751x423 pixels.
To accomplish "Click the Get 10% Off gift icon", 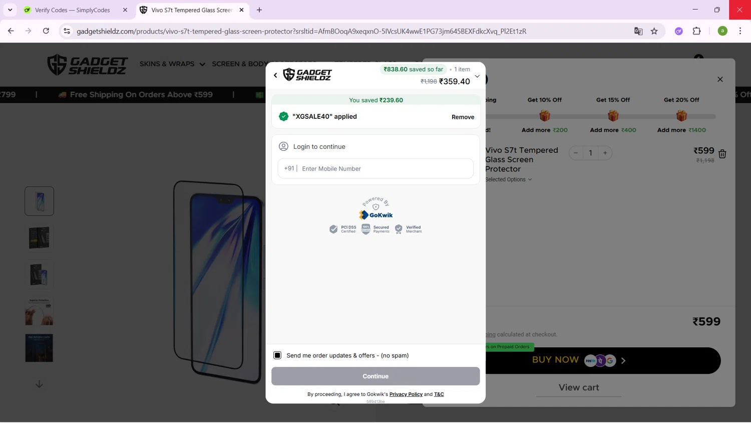I will (545, 116).
